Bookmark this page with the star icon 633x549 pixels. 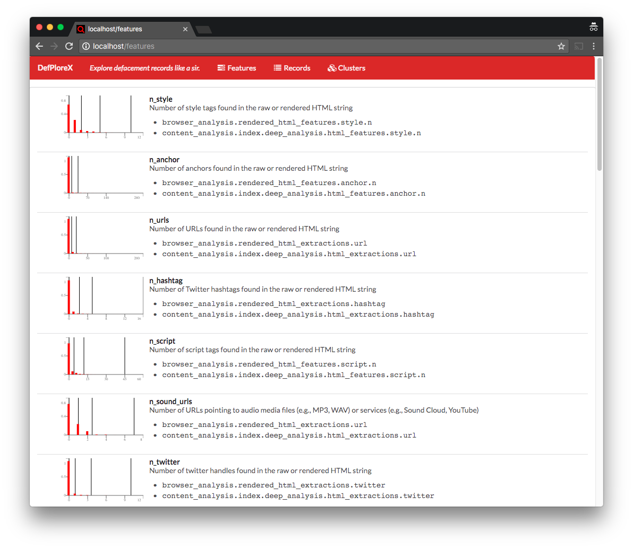(x=561, y=46)
